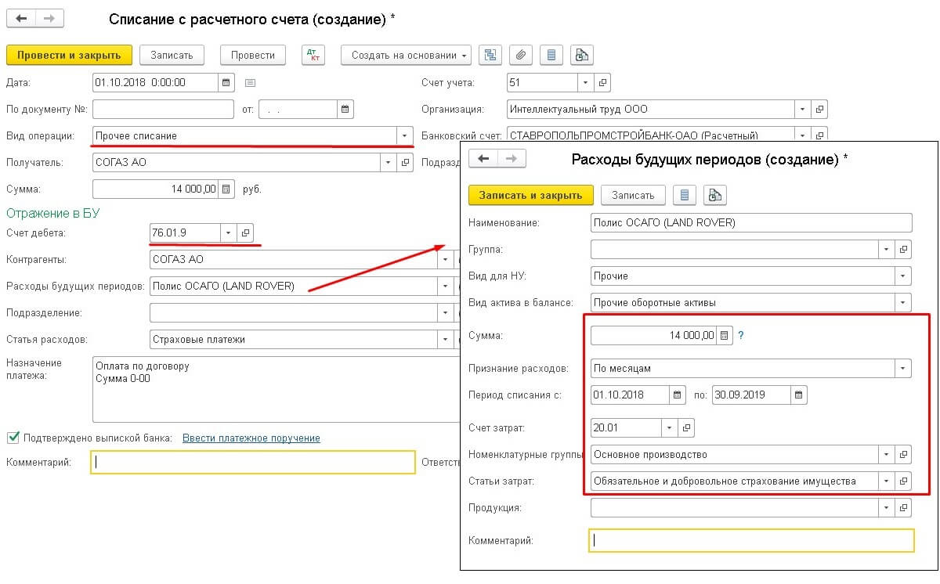
Task: Click question mark help next to Сумма
Action: pyautogui.click(x=740, y=335)
